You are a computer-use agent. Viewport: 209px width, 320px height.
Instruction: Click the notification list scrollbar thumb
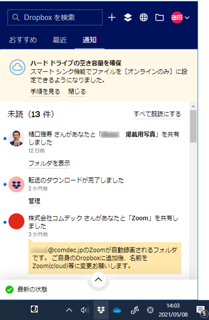pos(193,126)
